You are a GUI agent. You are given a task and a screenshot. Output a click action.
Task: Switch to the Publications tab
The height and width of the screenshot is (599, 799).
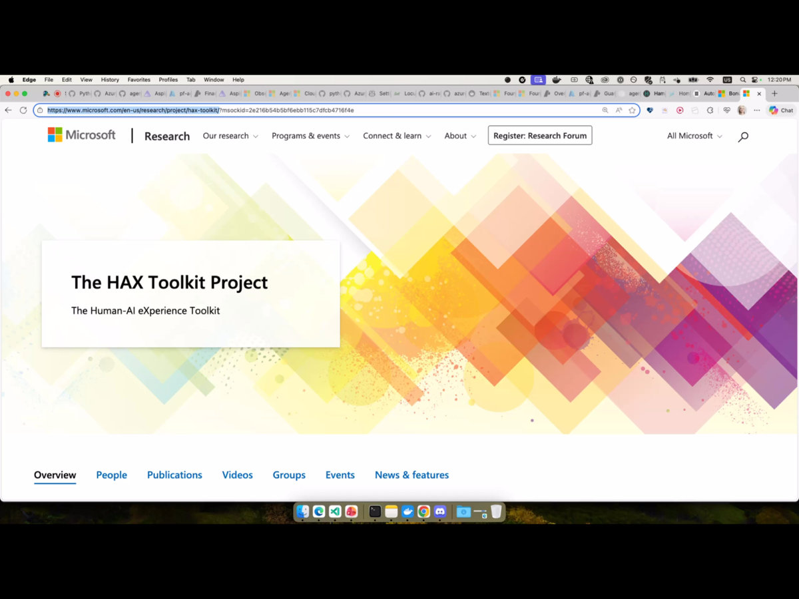point(174,475)
